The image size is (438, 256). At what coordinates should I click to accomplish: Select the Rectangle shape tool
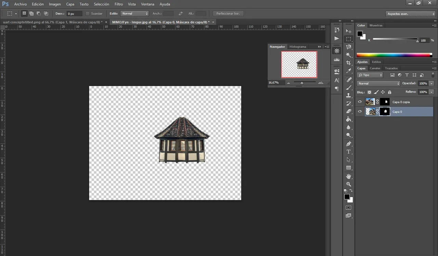[x=348, y=168]
